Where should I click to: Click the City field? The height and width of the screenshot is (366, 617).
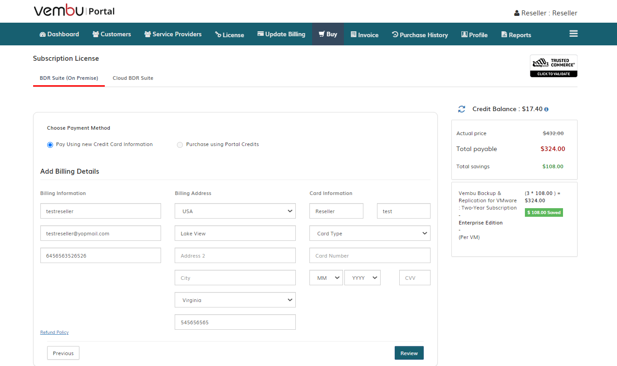point(235,278)
